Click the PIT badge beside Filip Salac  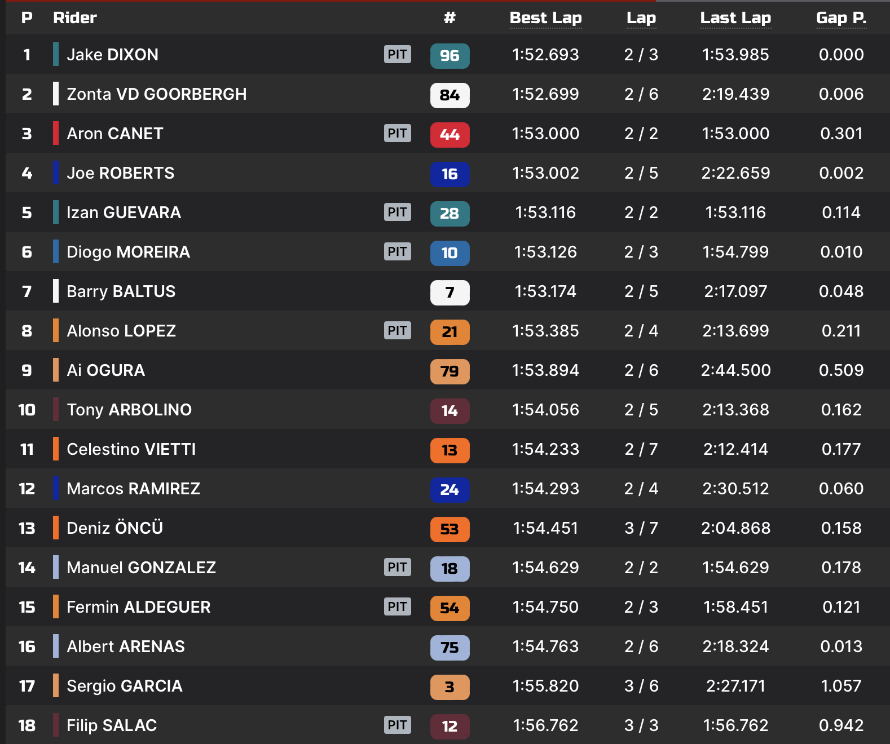click(x=397, y=725)
